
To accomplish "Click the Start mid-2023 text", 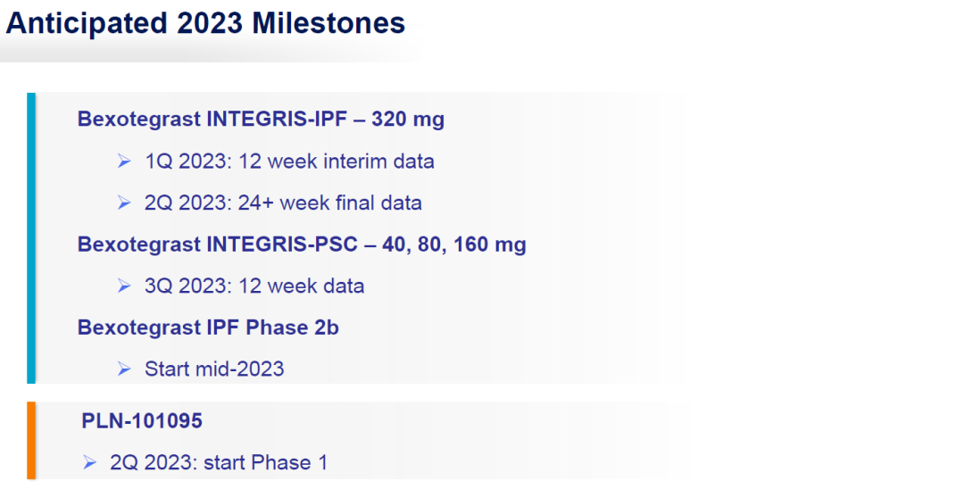I will click(214, 369).
